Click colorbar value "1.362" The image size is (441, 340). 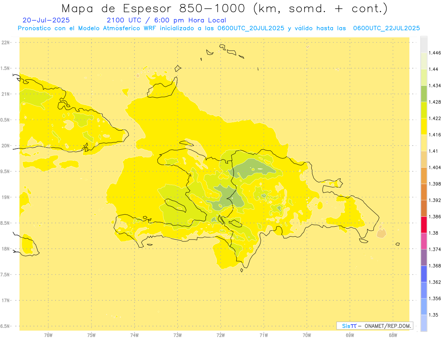(x=435, y=282)
